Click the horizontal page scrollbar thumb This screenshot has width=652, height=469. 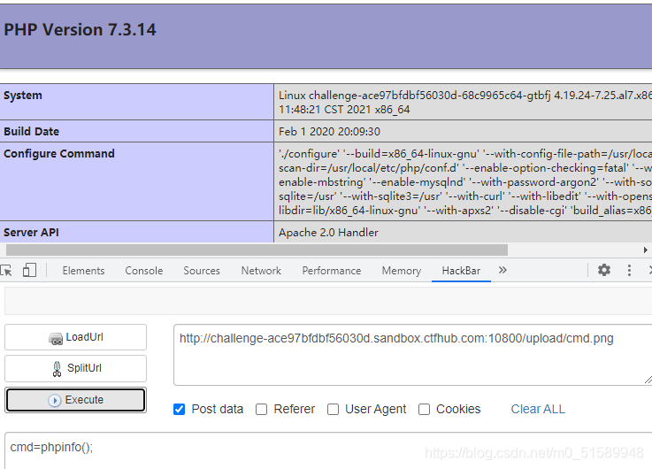pyautogui.click(x=257, y=250)
